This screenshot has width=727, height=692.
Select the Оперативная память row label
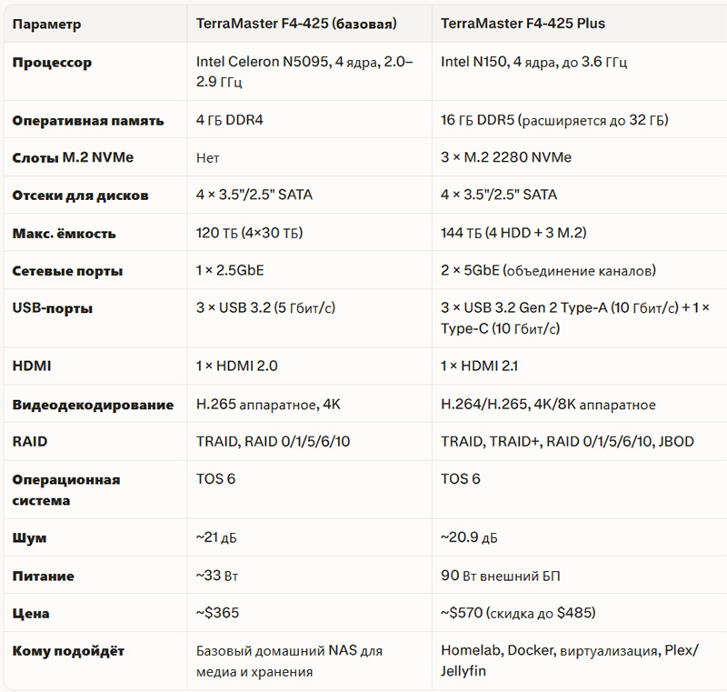point(88,121)
